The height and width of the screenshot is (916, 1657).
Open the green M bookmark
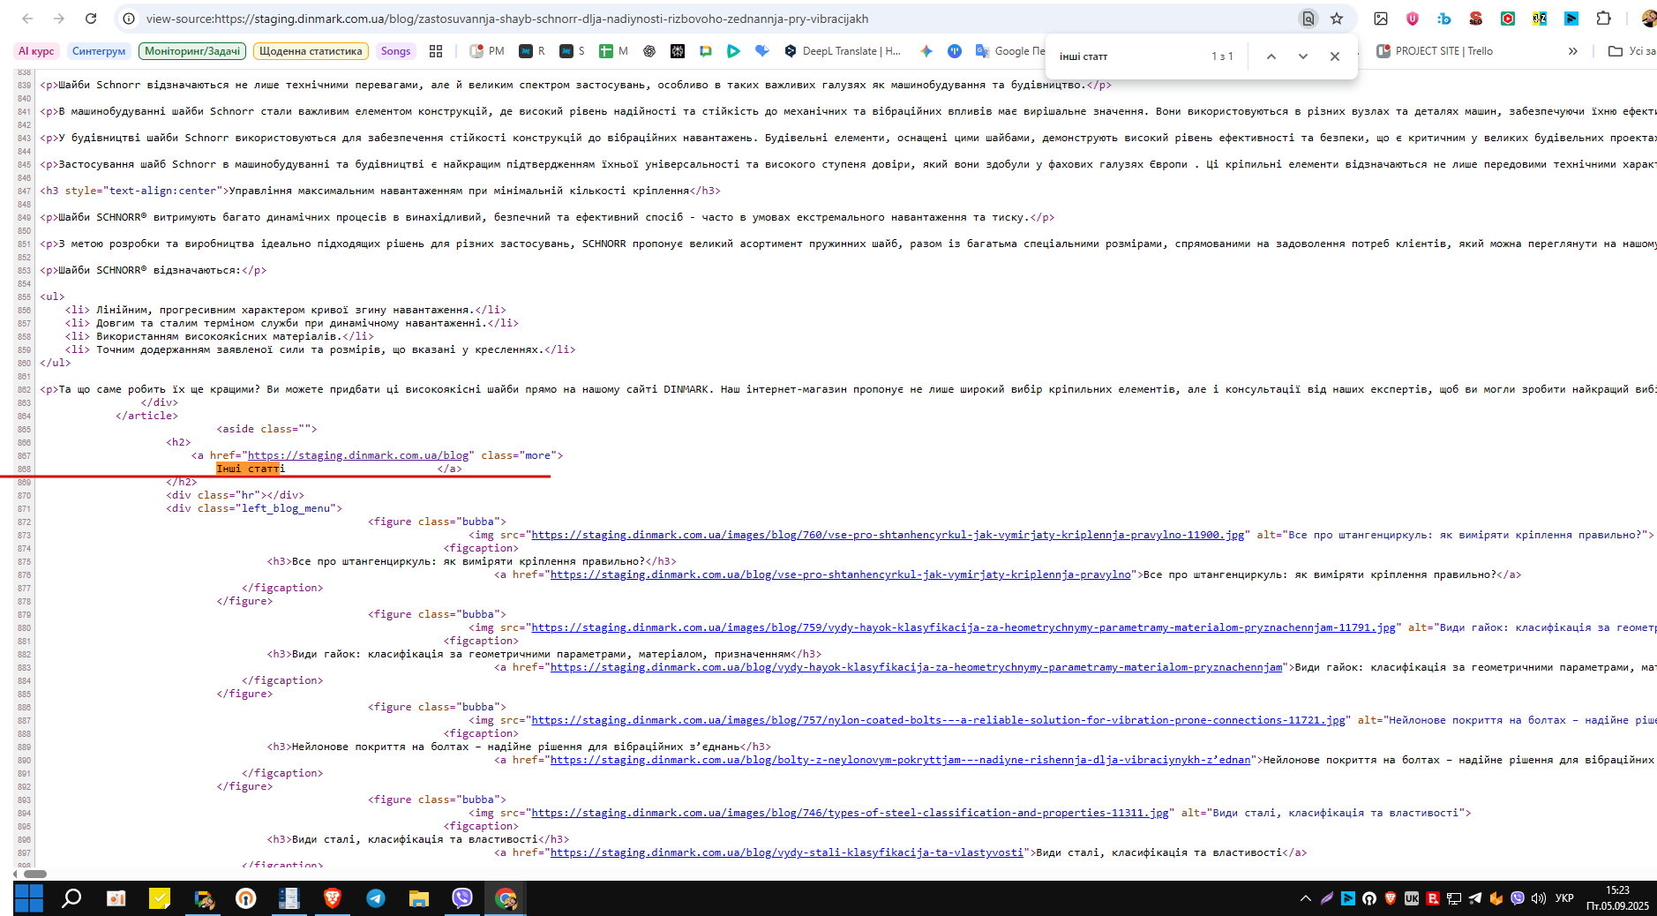[613, 51]
